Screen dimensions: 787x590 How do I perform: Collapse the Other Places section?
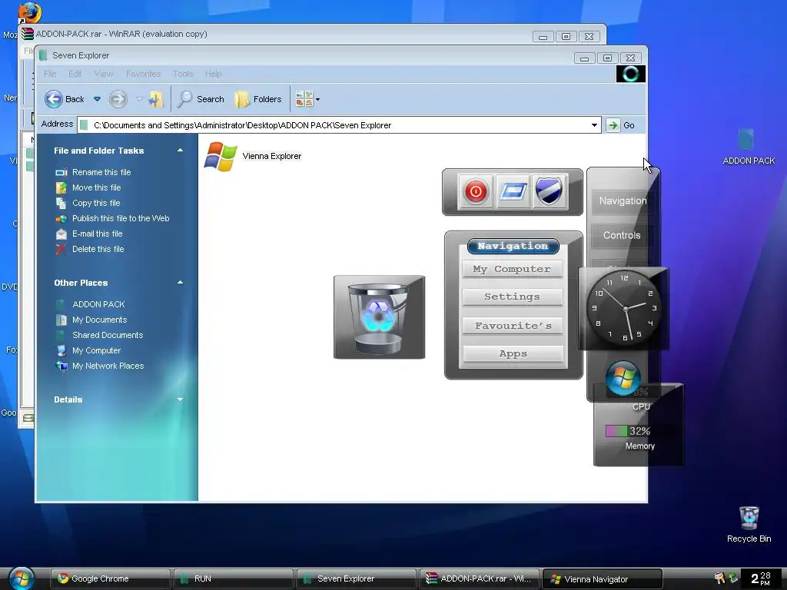(180, 283)
